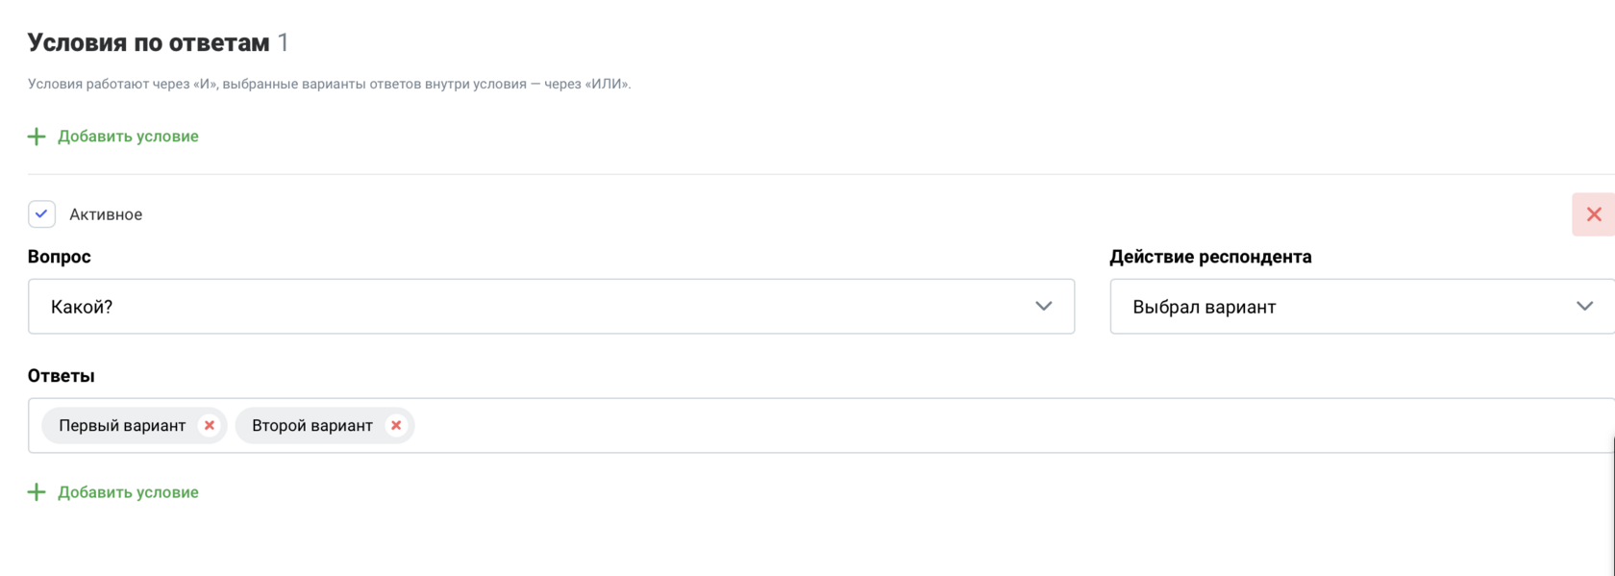Click the "Активное" checkbox label text
This screenshot has width=1615, height=576.
[106, 214]
